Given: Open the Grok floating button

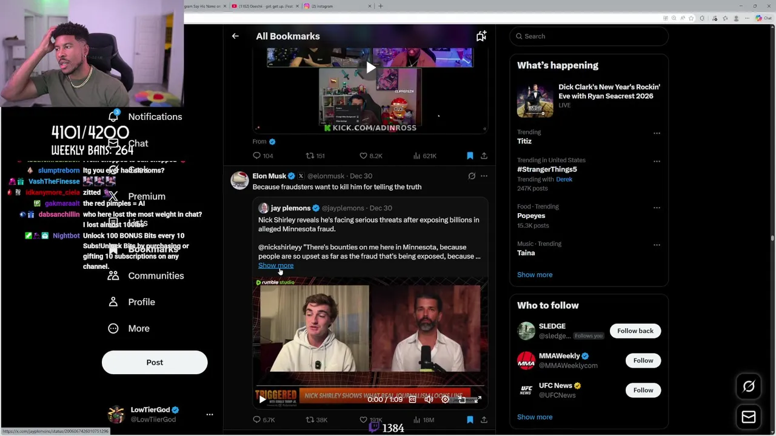Looking at the screenshot, I should coord(749,386).
